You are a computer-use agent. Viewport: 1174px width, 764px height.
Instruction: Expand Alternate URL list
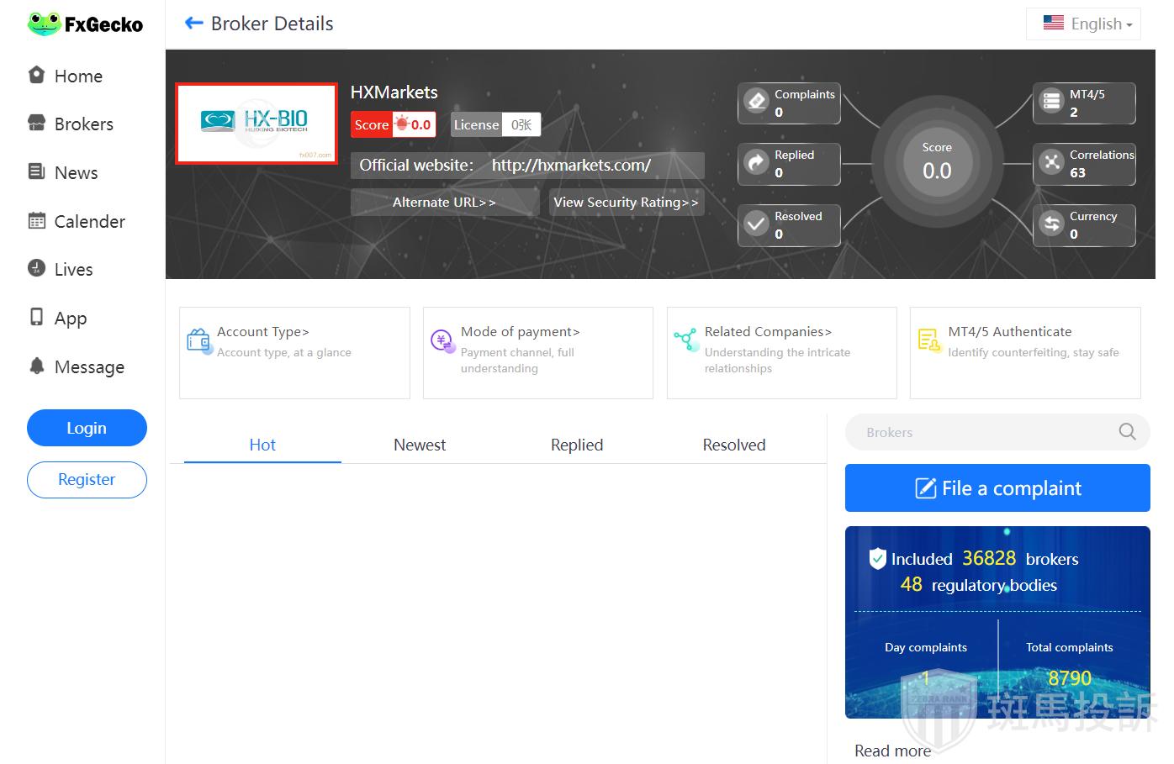444,203
